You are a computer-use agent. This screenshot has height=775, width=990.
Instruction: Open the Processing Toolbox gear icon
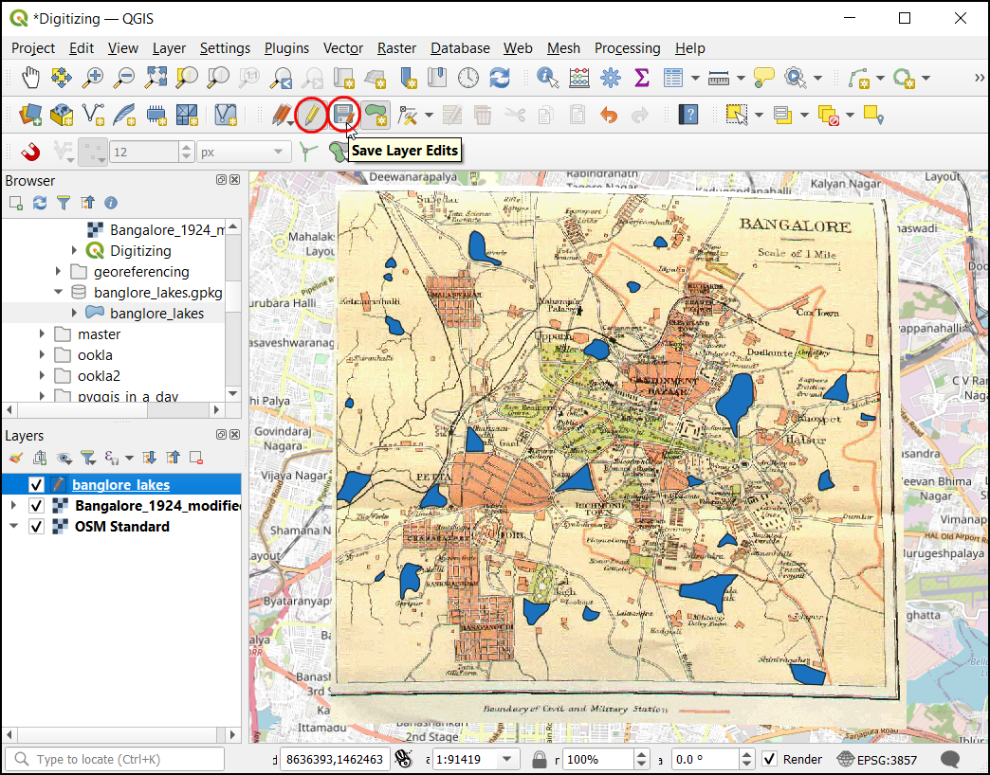(611, 79)
